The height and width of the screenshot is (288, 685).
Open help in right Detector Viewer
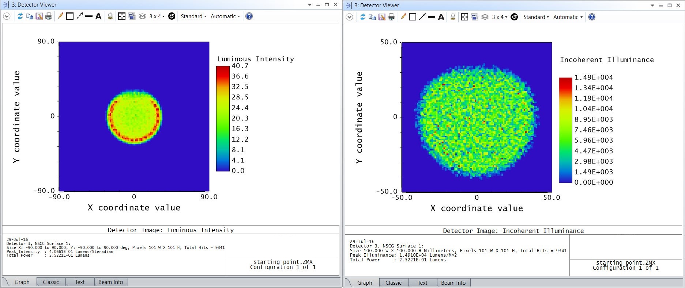[592, 17]
